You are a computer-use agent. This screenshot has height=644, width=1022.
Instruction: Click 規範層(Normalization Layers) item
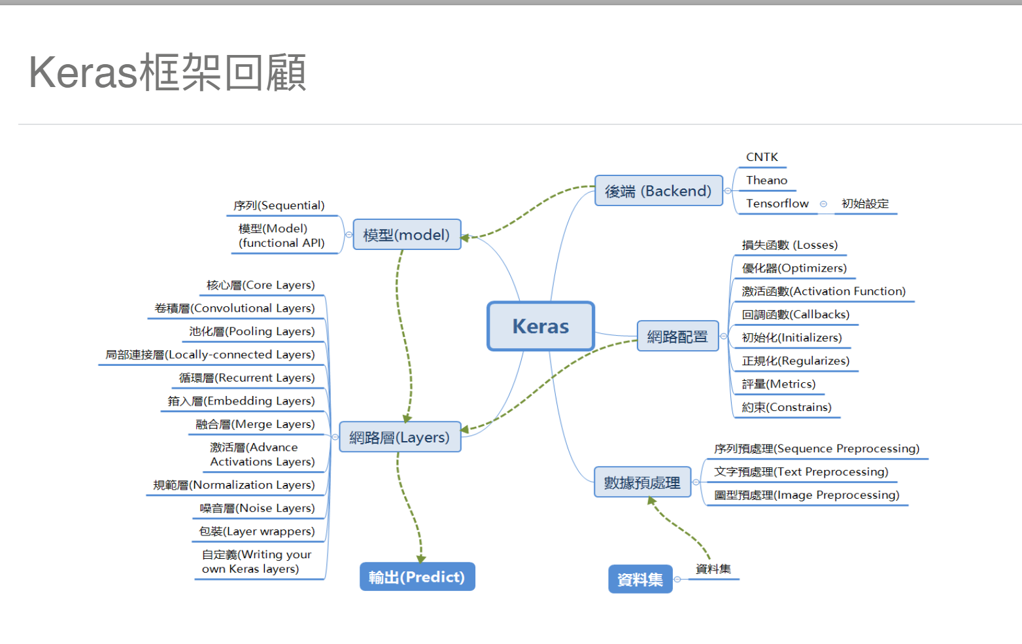[x=233, y=485]
